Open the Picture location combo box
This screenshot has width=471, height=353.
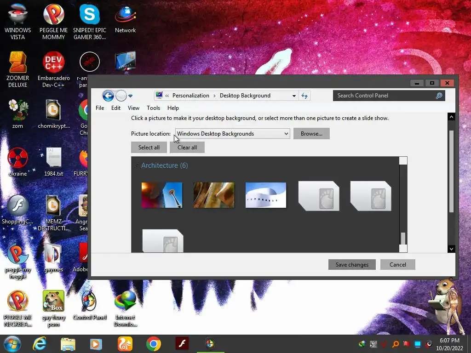232,134
